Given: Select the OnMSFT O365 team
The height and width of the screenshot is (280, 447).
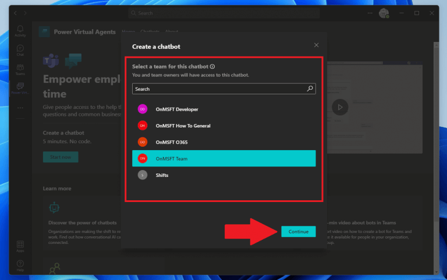Looking at the screenshot, I should (x=223, y=142).
